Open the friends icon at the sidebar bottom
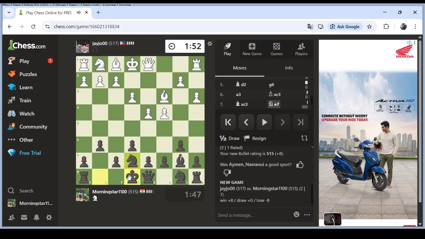Viewport: 425px width, 239px height. 12,217
